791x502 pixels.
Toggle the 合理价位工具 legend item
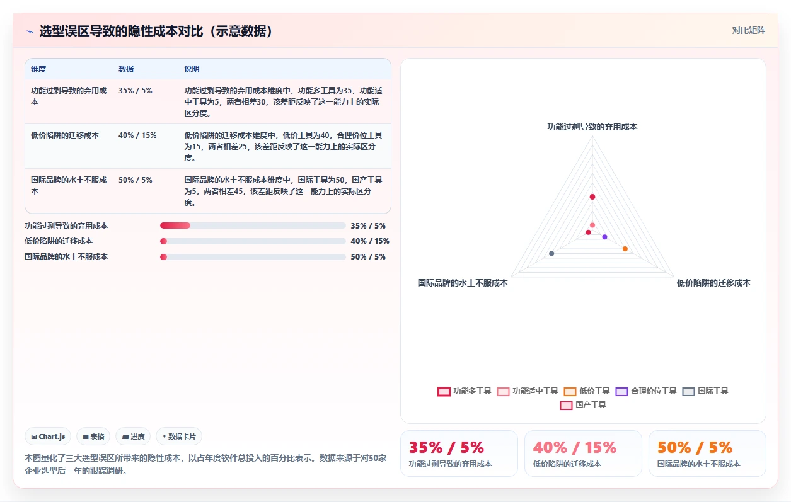point(646,391)
